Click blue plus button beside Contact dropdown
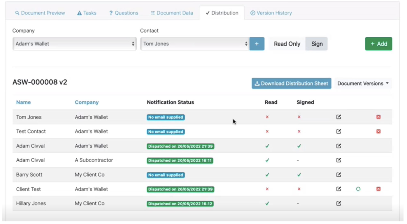 point(257,44)
